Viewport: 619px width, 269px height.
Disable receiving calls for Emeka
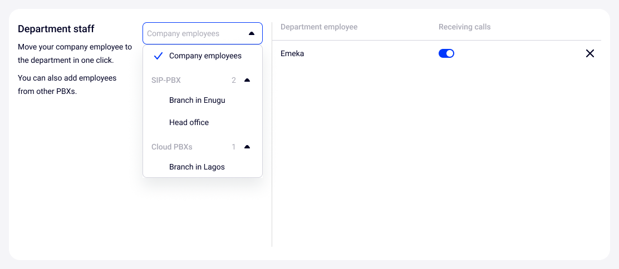(446, 53)
